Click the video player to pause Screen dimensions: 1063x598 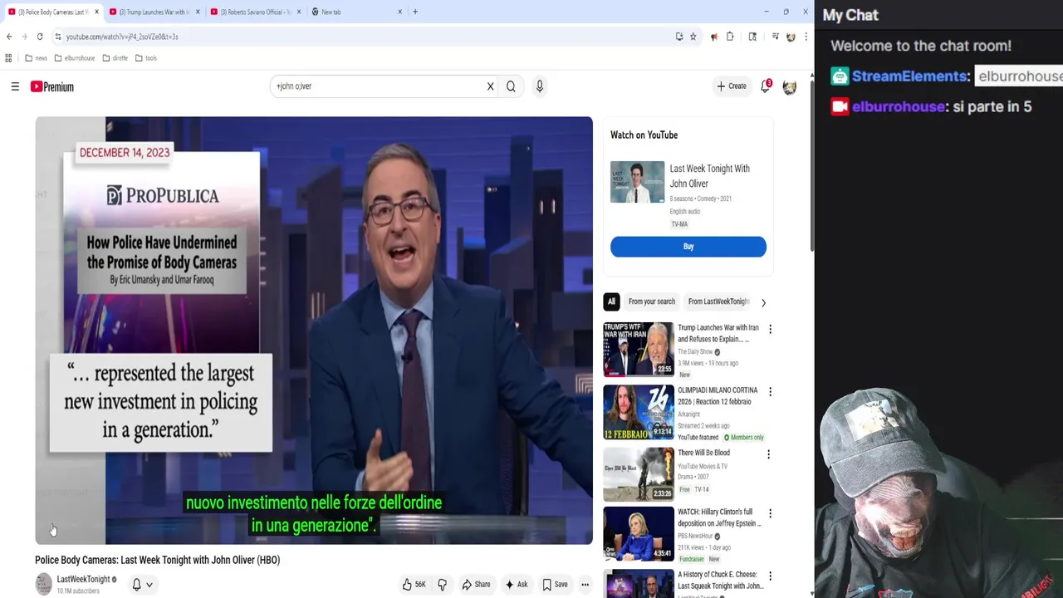click(x=314, y=331)
